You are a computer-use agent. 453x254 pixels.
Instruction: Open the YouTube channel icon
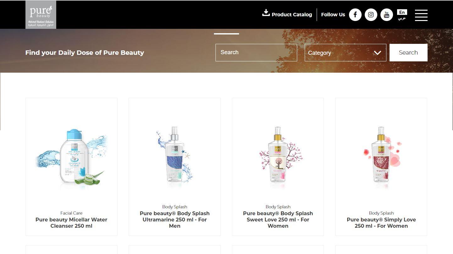tap(387, 15)
